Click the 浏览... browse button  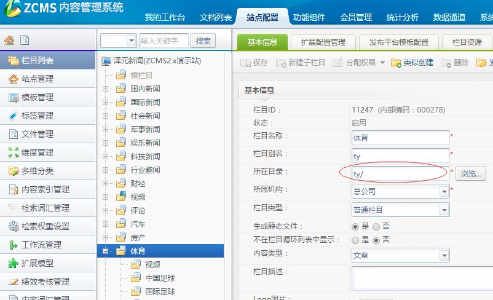[471, 174]
